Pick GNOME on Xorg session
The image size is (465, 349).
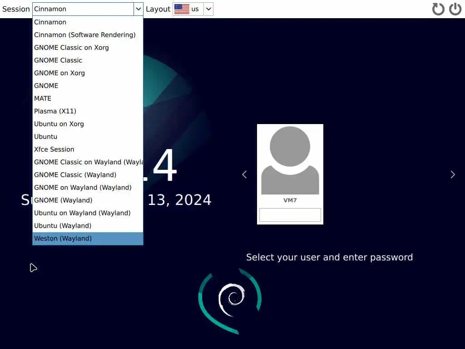click(x=88, y=73)
